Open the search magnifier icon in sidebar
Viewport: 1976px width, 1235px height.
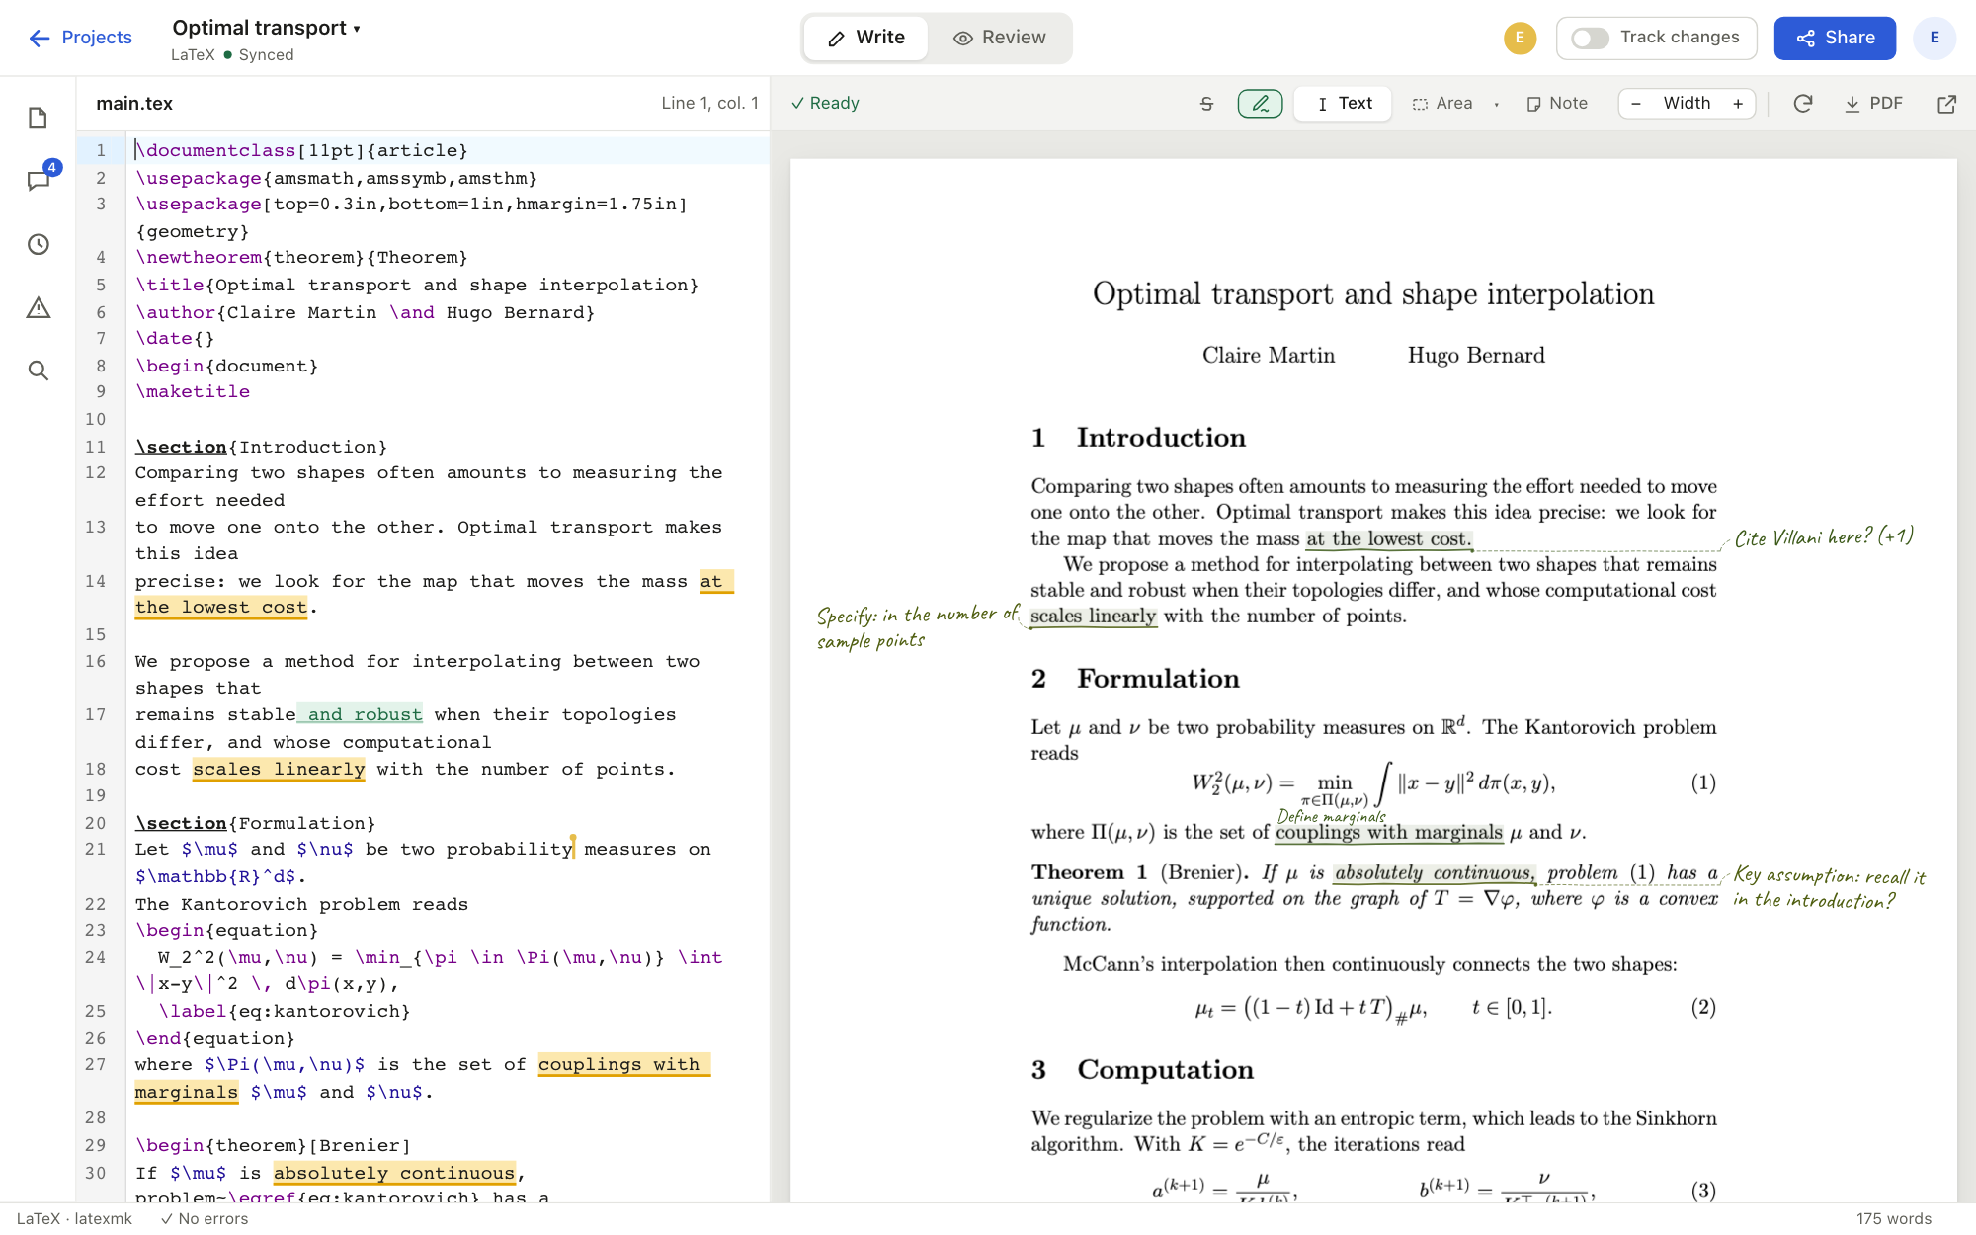click(38, 370)
